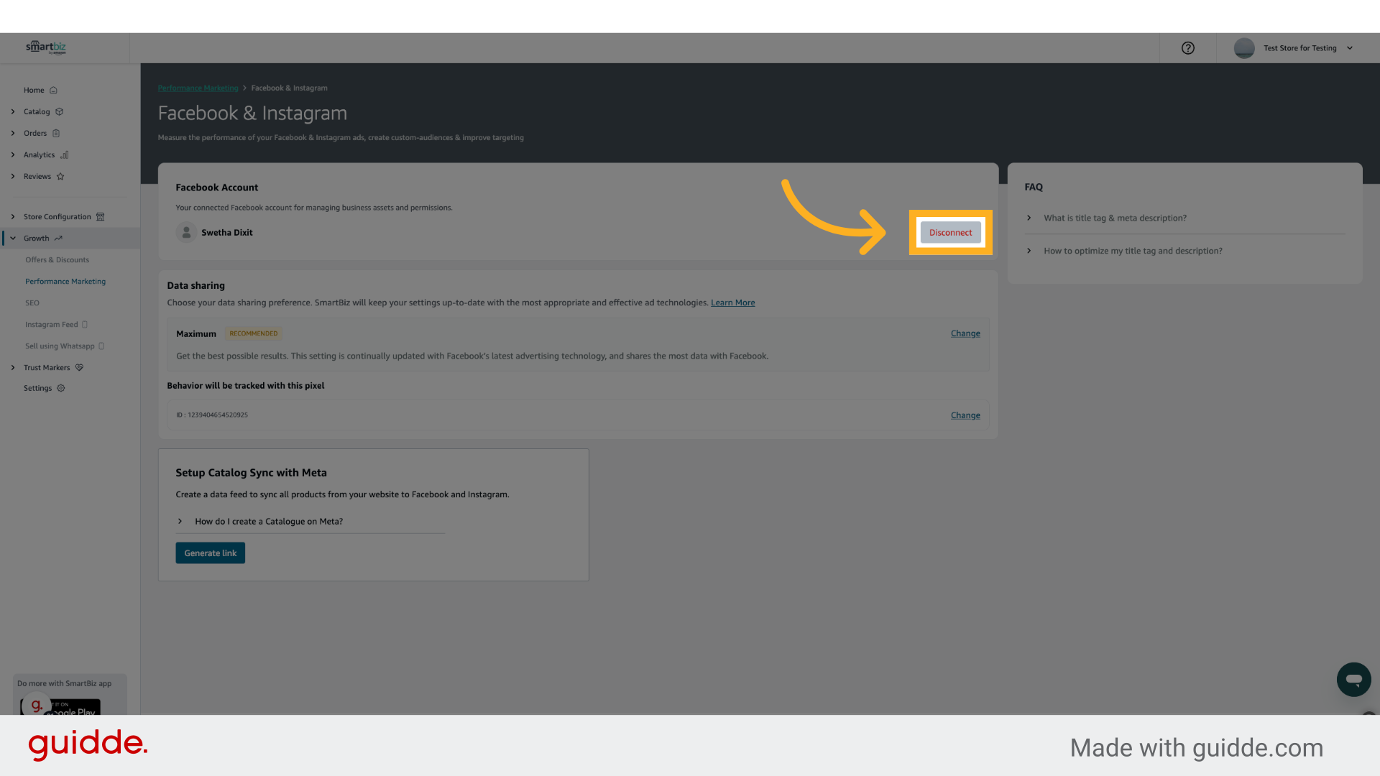Expand the Trust Markers chevron
This screenshot has height=776, width=1380.
point(13,367)
